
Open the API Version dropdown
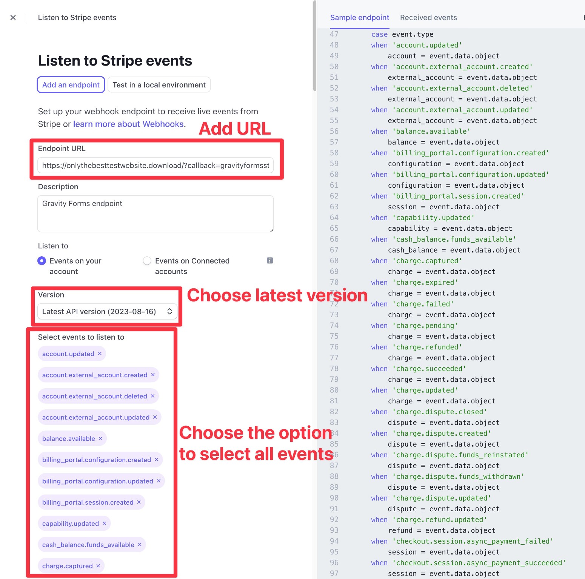click(x=108, y=311)
